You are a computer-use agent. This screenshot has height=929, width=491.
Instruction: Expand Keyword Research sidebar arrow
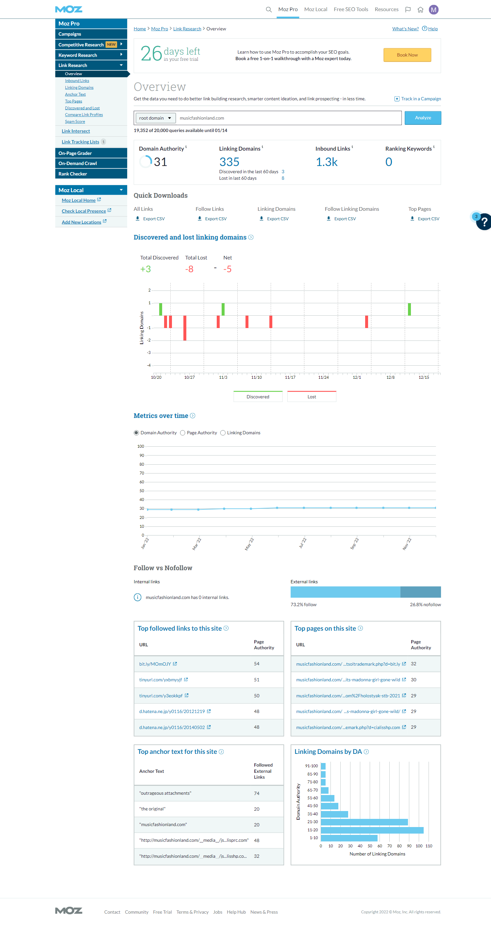coord(121,55)
